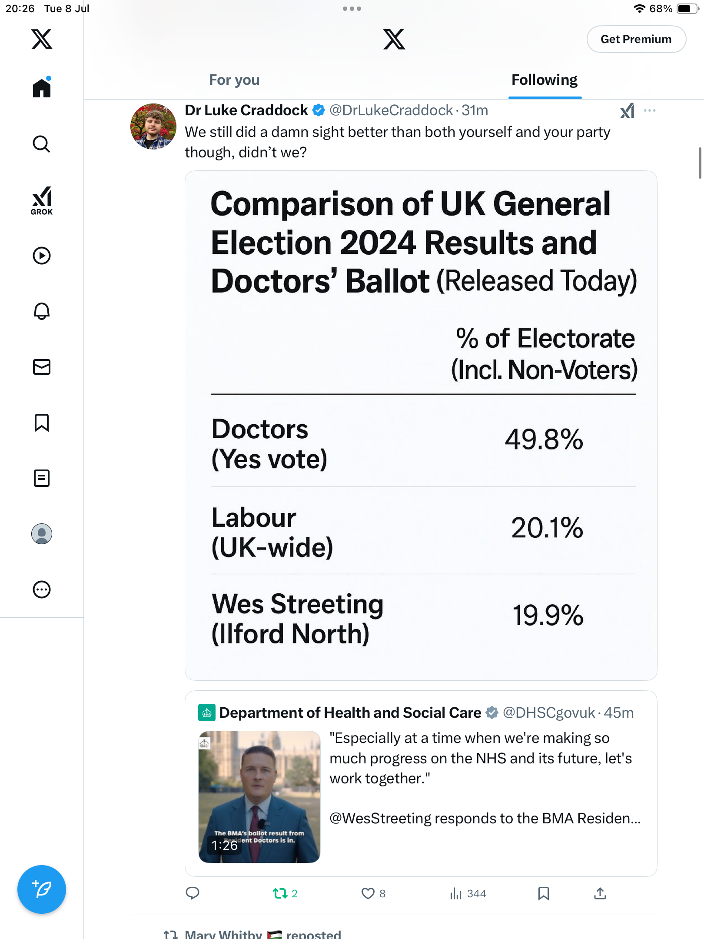Toggle repost on the post with 2 reposts

coord(285,893)
